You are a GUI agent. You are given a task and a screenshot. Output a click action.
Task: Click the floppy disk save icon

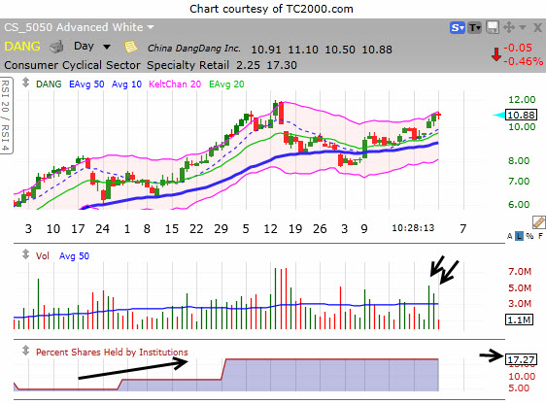pos(493,27)
